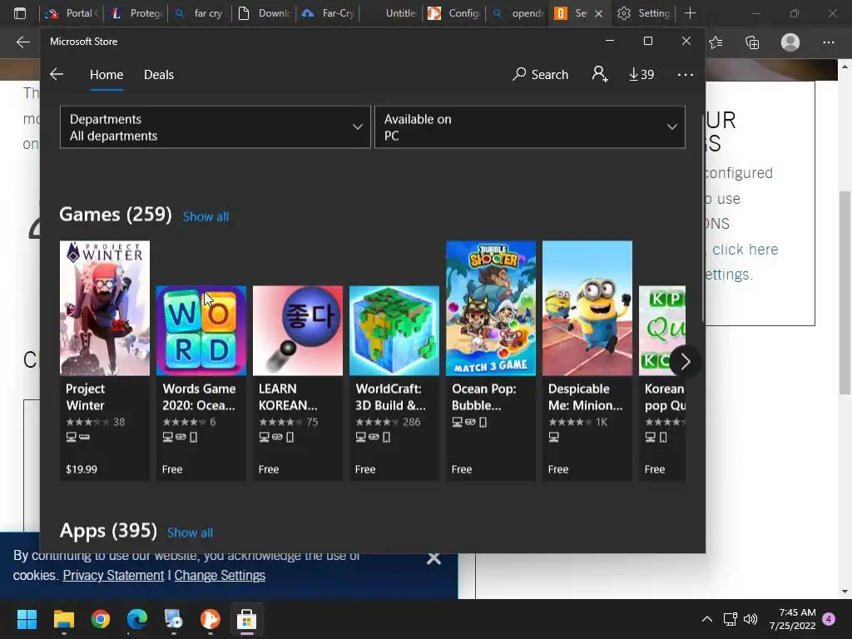Switch to the Far-Cry cloud tab
Screen dimensions: 852x639
tap(329, 13)
